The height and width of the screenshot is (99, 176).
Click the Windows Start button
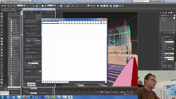coord(2,97)
